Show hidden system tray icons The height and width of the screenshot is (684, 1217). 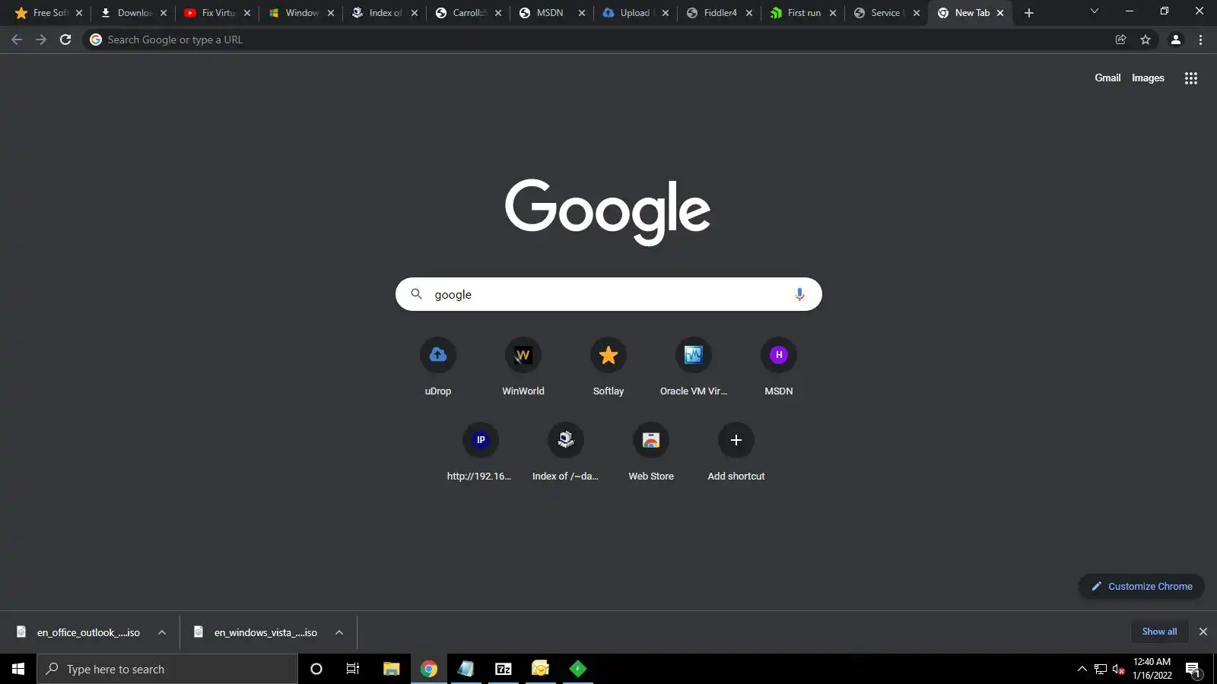[x=1082, y=669]
